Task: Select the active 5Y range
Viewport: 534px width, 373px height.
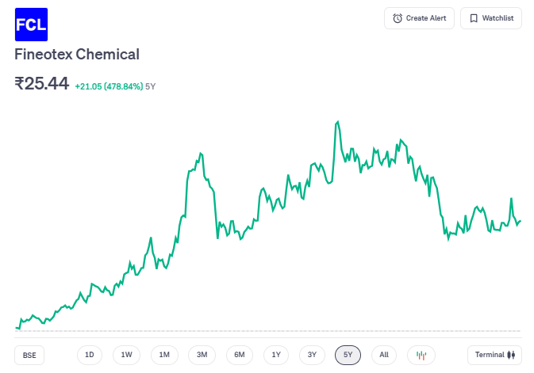Action: click(348, 355)
